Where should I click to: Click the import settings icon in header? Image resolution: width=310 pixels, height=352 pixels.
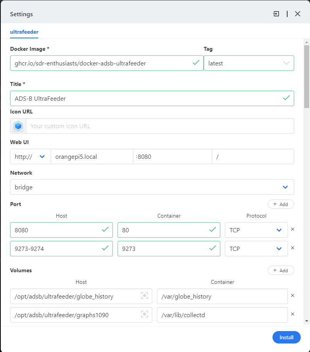click(276, 14)
